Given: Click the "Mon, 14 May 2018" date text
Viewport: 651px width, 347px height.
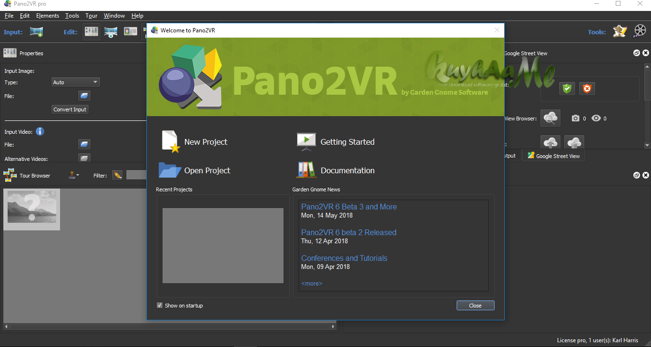Looking at the screenshot, I should (x=327, y=215).
